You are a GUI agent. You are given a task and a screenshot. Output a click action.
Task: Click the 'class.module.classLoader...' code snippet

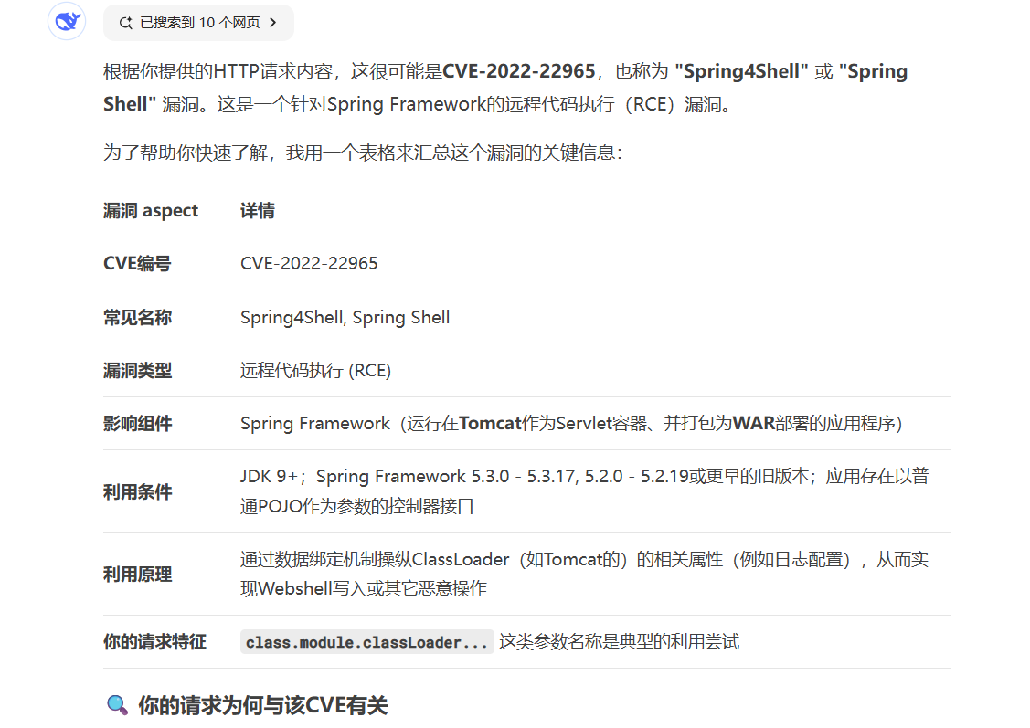pos(366,642)
